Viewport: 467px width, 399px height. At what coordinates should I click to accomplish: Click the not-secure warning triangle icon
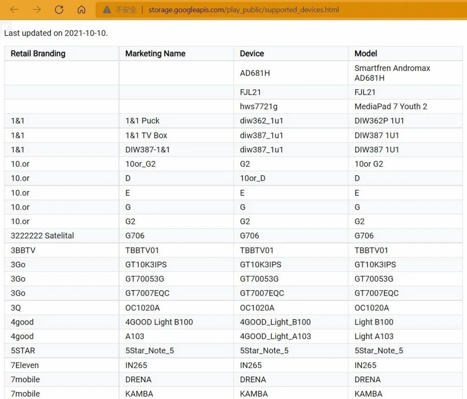tap(107, 10)
